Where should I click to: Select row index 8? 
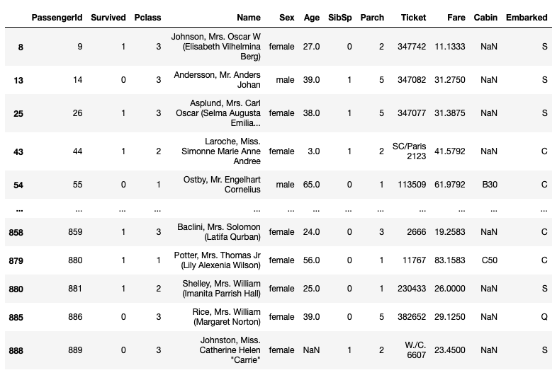pyautogui.click(x=21, y=47)
